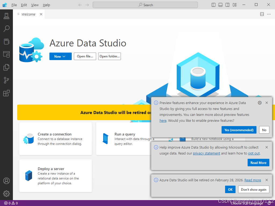275x206 pixels.
Task: Close the Welcome tab
Action: (x=41, y=14)
